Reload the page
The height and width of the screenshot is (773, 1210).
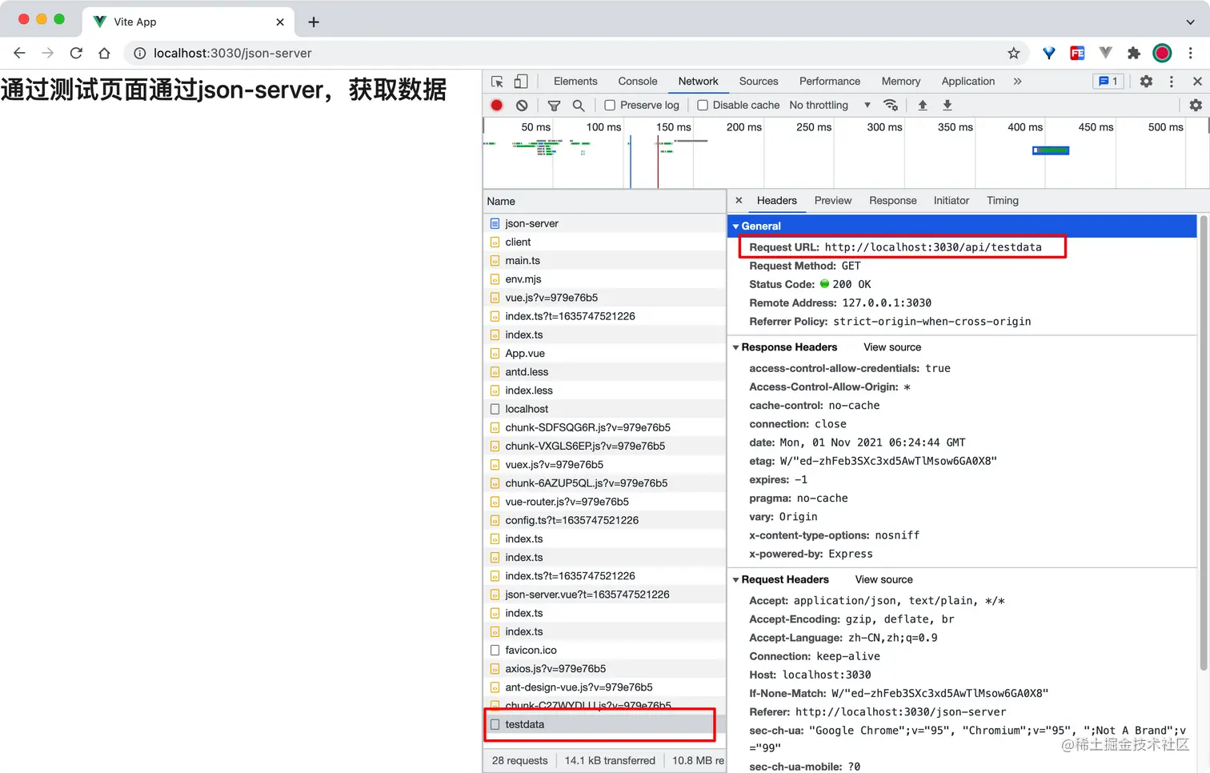click(x=76, y=53)
